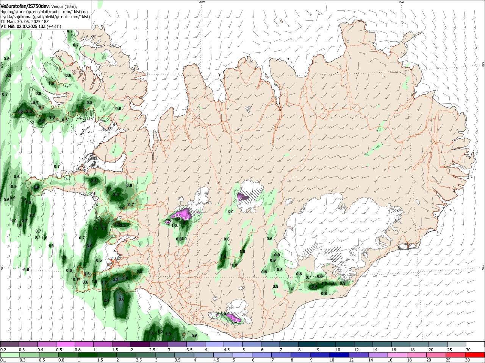Click the grey-green 18 swatch in the upper legend row
Viewport: 485px width, 363px height.
[x=419, y=344]
